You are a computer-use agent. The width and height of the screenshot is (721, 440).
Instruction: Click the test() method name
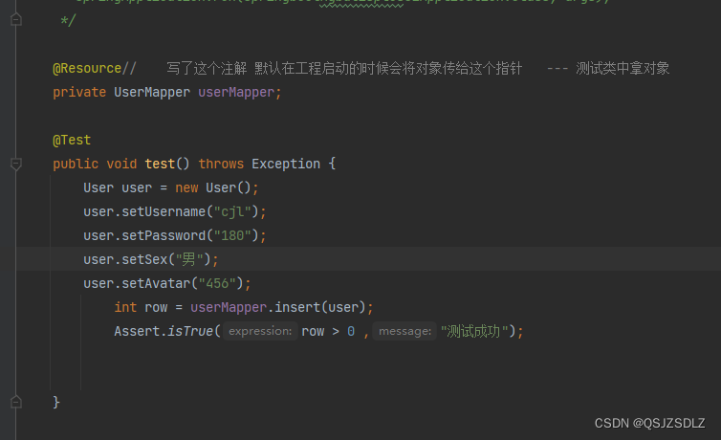pyautogui.click(x=160, y=164)
